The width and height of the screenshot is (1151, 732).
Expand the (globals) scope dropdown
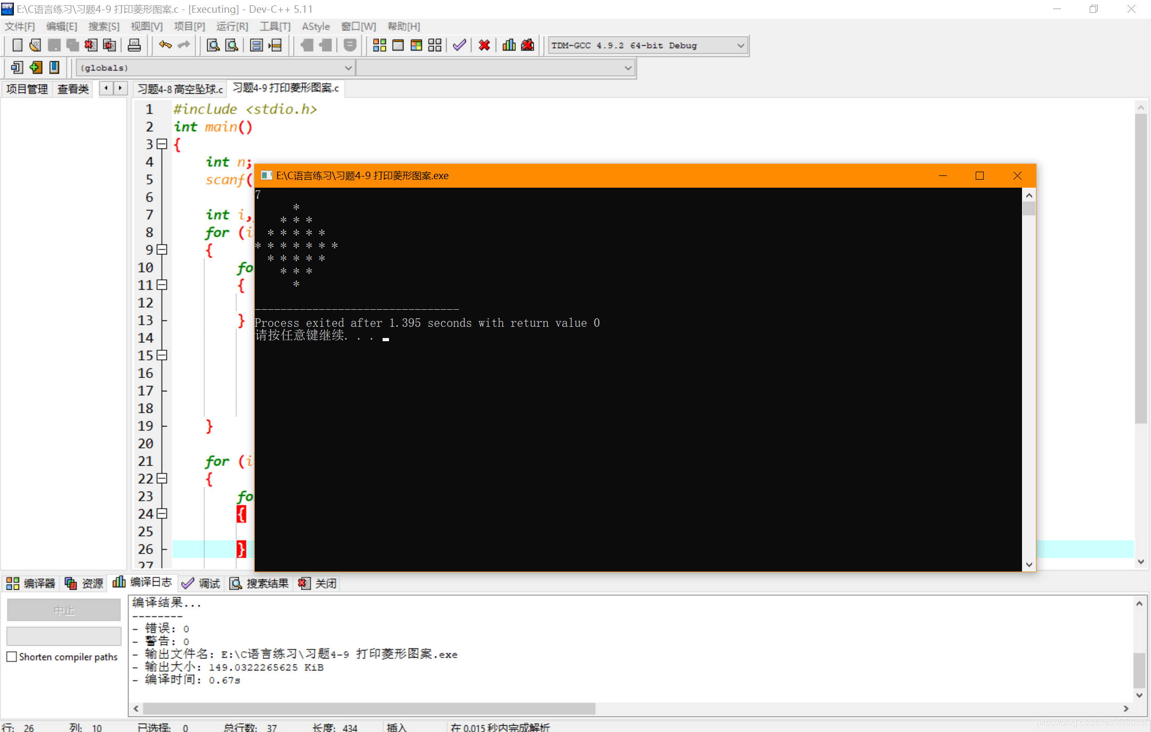click(348, 68)
